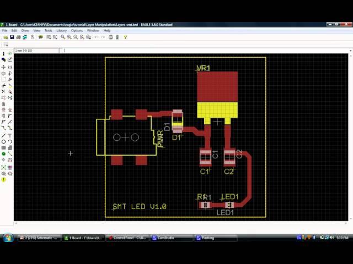Select the Change wrench tool
Screen dimensions: 353x264
coord(10,79)
